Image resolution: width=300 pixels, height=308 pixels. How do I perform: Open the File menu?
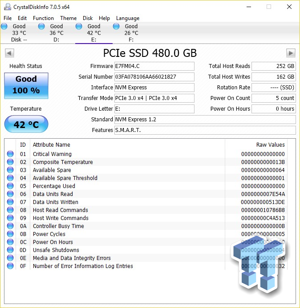[8, 18]
